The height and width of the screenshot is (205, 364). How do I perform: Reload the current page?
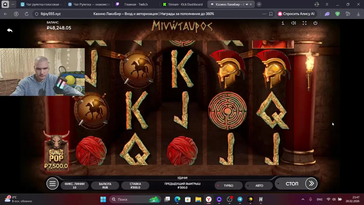26,14
